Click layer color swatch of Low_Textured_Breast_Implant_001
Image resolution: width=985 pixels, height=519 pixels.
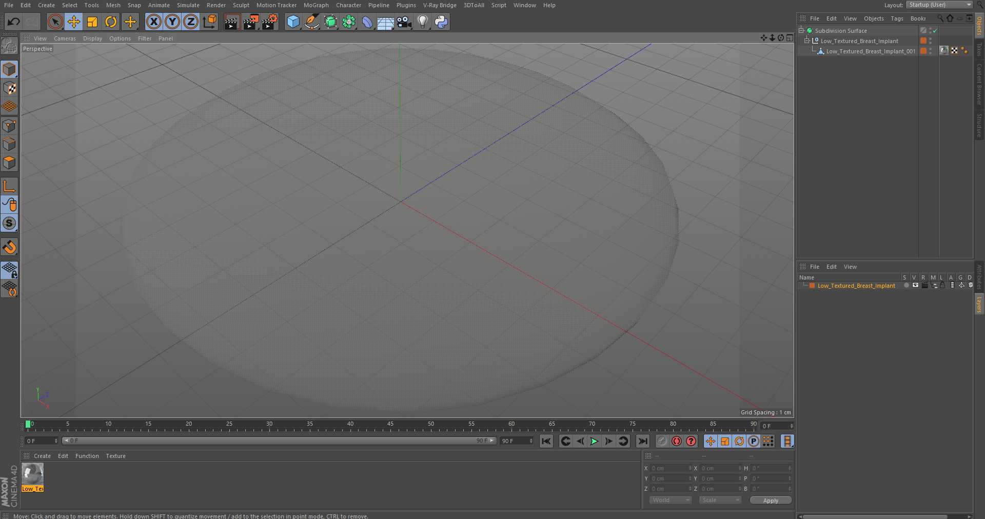pyautogui.click(x=923, y=51)
